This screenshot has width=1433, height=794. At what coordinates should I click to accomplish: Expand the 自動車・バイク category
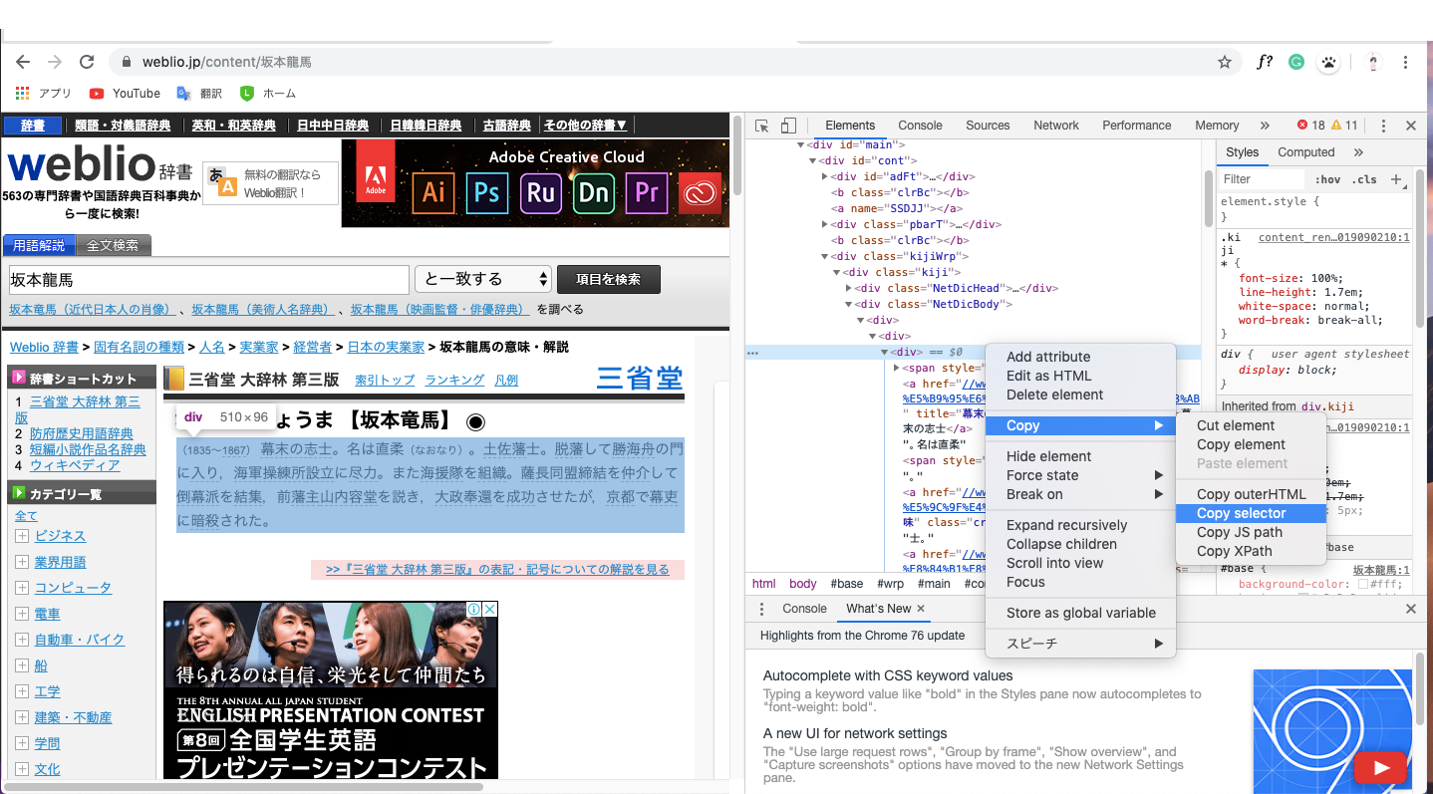click(x=22, y=640)
